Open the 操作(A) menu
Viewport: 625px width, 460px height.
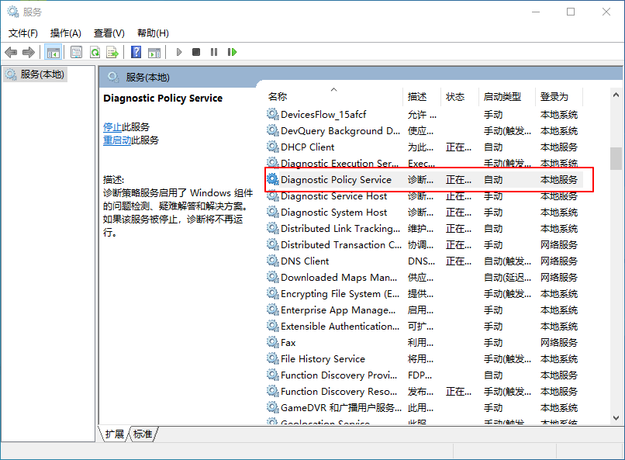tap(67, 33)
